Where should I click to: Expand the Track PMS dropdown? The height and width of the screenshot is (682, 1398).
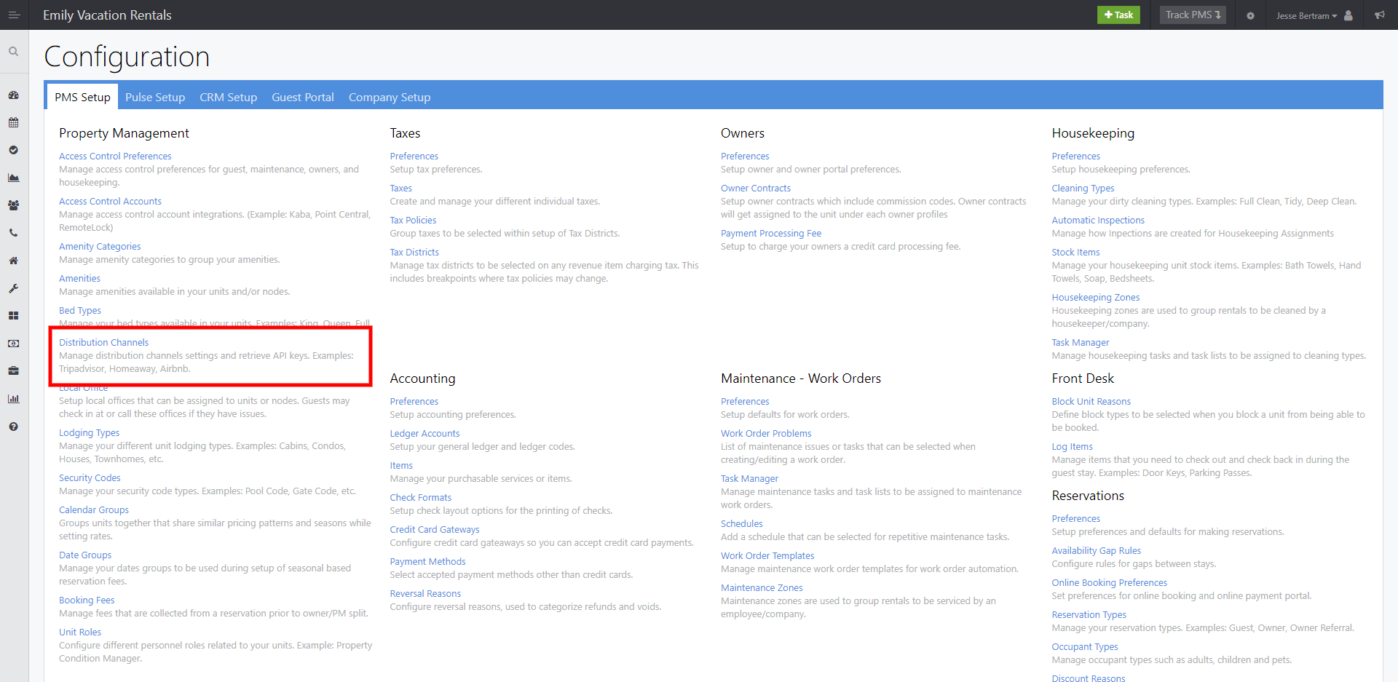click(1193, 15)
